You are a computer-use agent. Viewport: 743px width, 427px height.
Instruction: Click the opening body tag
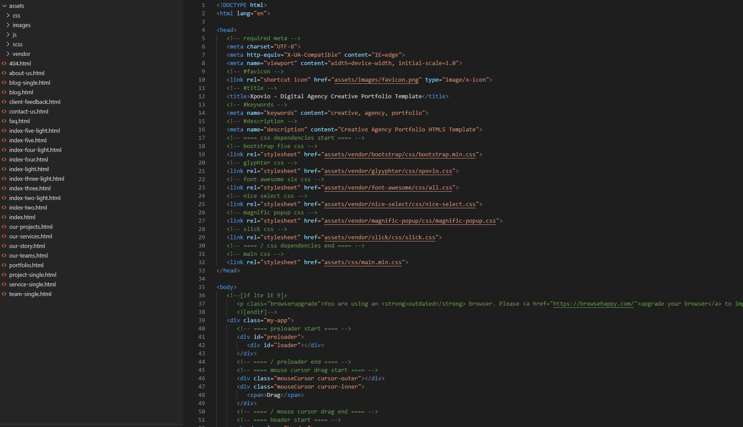(x=227, y=287)
